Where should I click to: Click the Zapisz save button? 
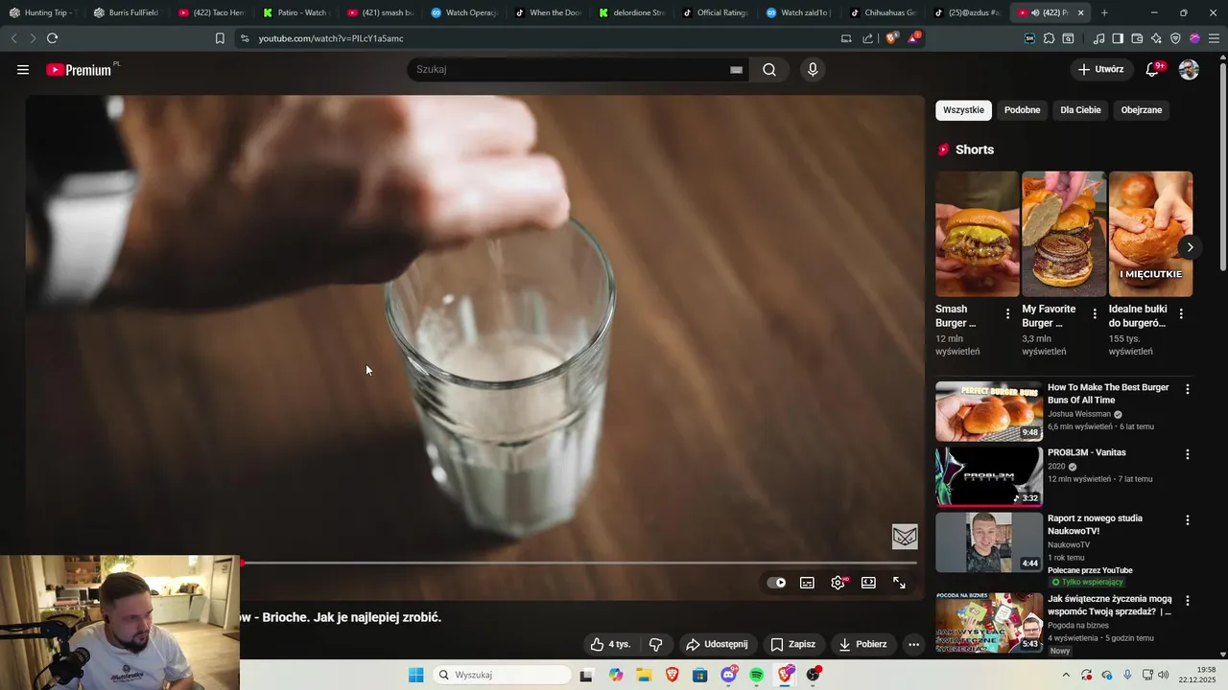coord(792,644)
